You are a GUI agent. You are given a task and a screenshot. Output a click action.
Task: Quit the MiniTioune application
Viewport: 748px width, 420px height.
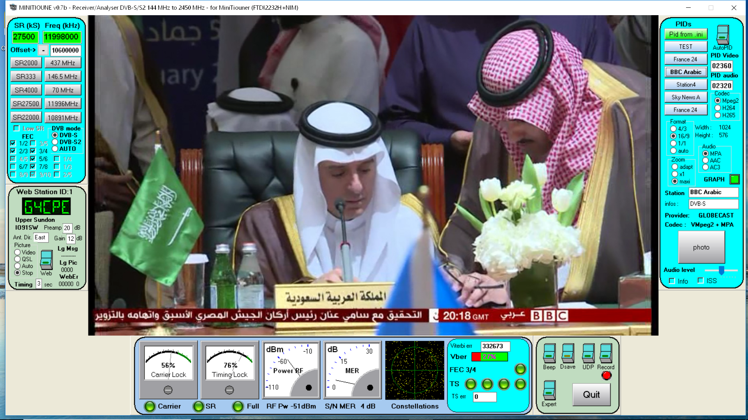[591, 394]
